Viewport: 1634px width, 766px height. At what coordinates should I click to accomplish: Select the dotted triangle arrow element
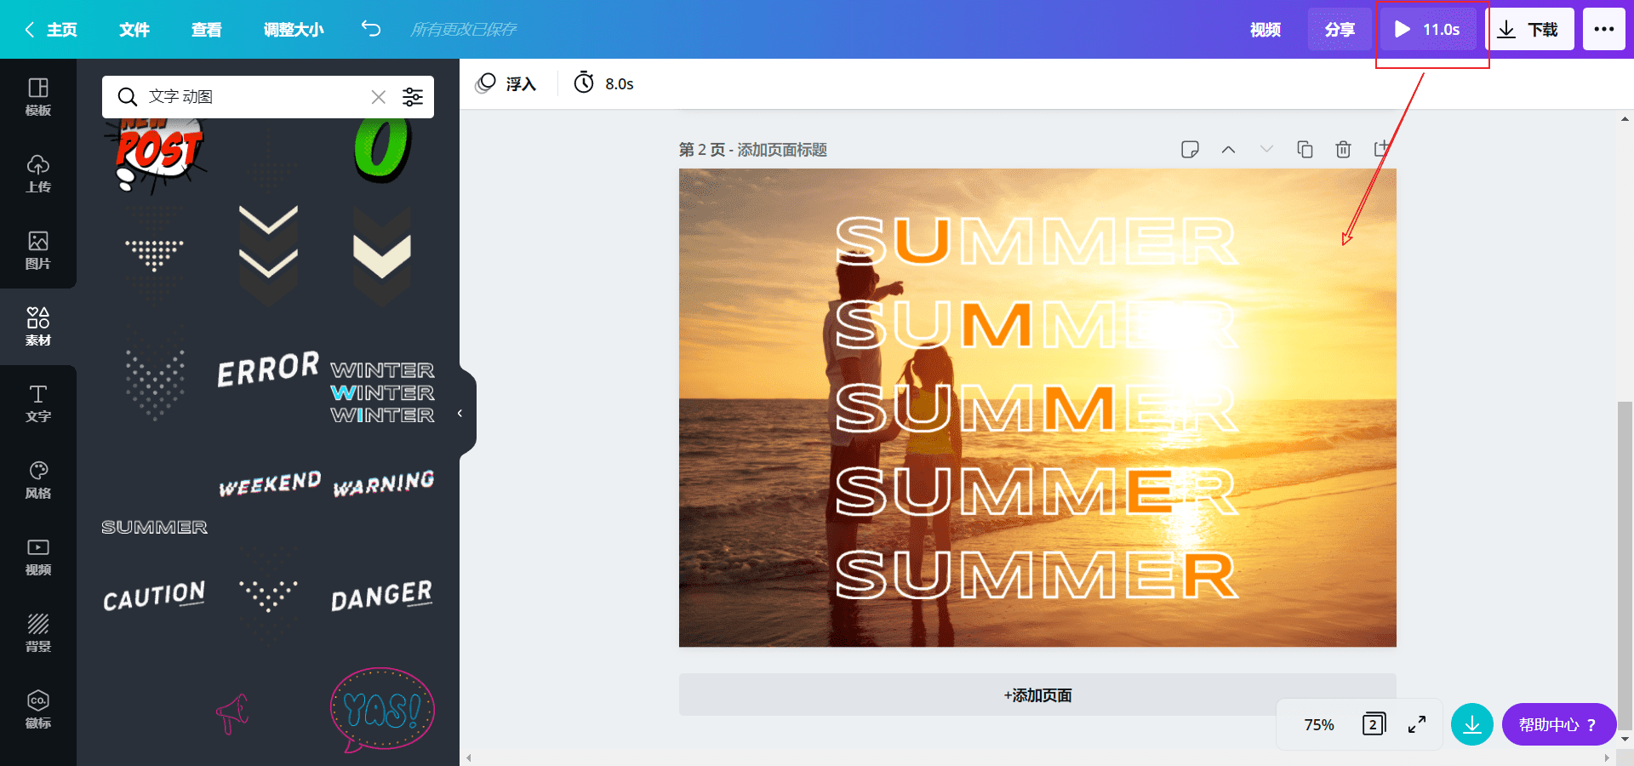tap(154, 254)
